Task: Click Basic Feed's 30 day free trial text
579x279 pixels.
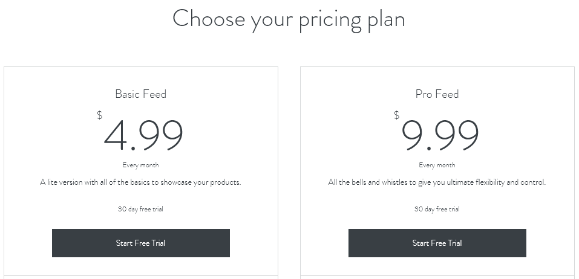Action: [141, 209]
